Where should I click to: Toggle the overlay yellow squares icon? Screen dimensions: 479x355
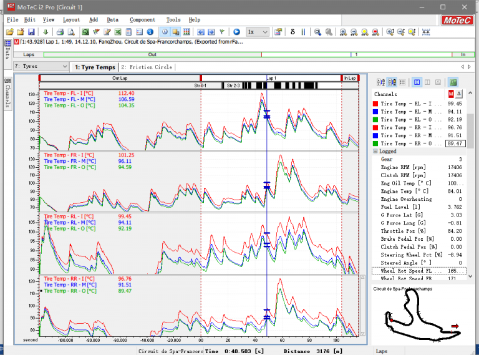(176, 32)
